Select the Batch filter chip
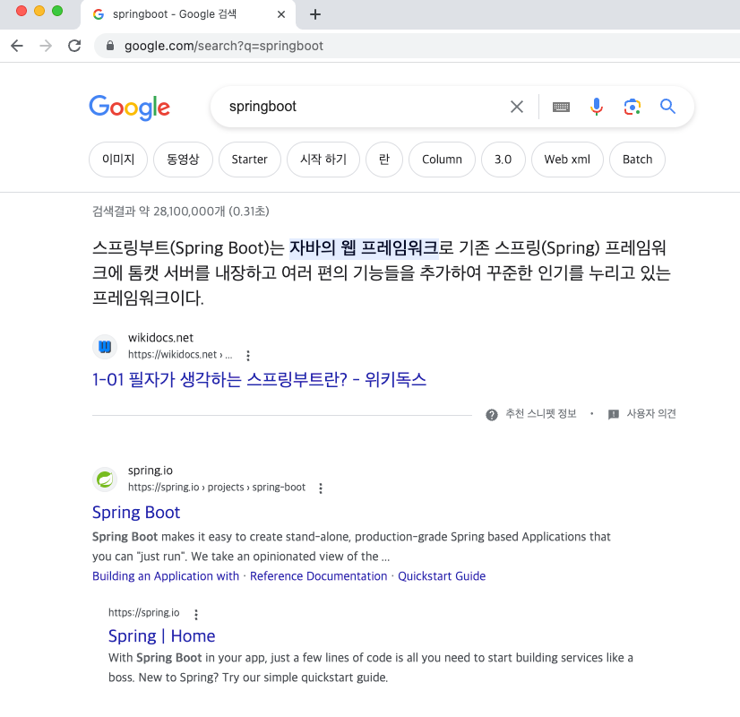 [637, 160]
